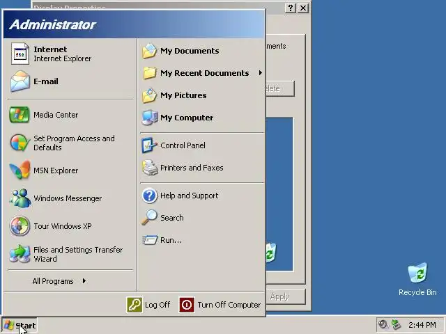Open the Windows Messenger icon
This screenshot has height=334, width=446.
20,198
